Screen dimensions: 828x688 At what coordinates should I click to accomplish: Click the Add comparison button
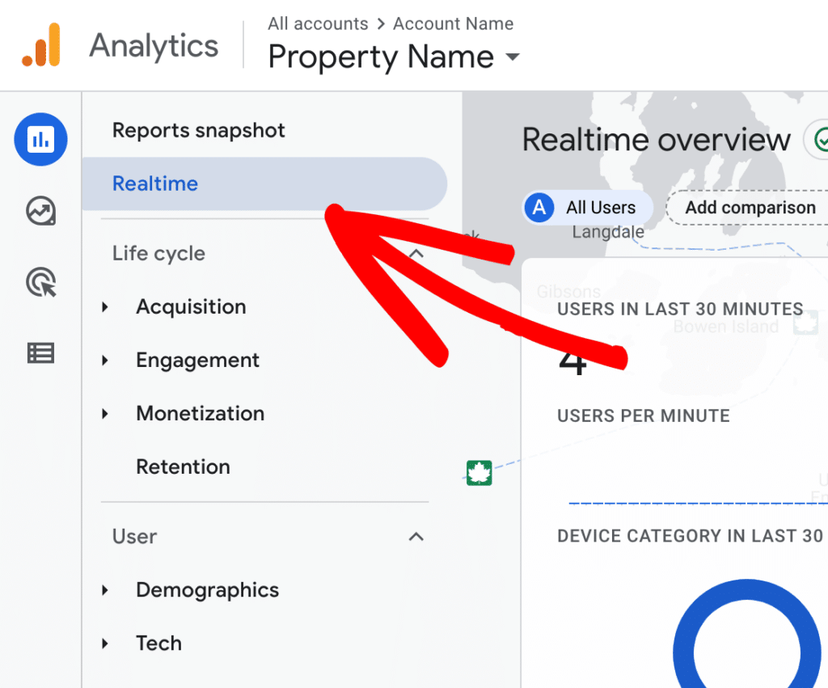tap(750, 207)
